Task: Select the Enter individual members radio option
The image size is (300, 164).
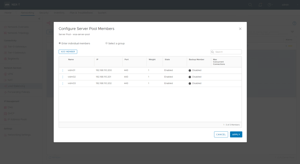Action: [x=60, y=43]
